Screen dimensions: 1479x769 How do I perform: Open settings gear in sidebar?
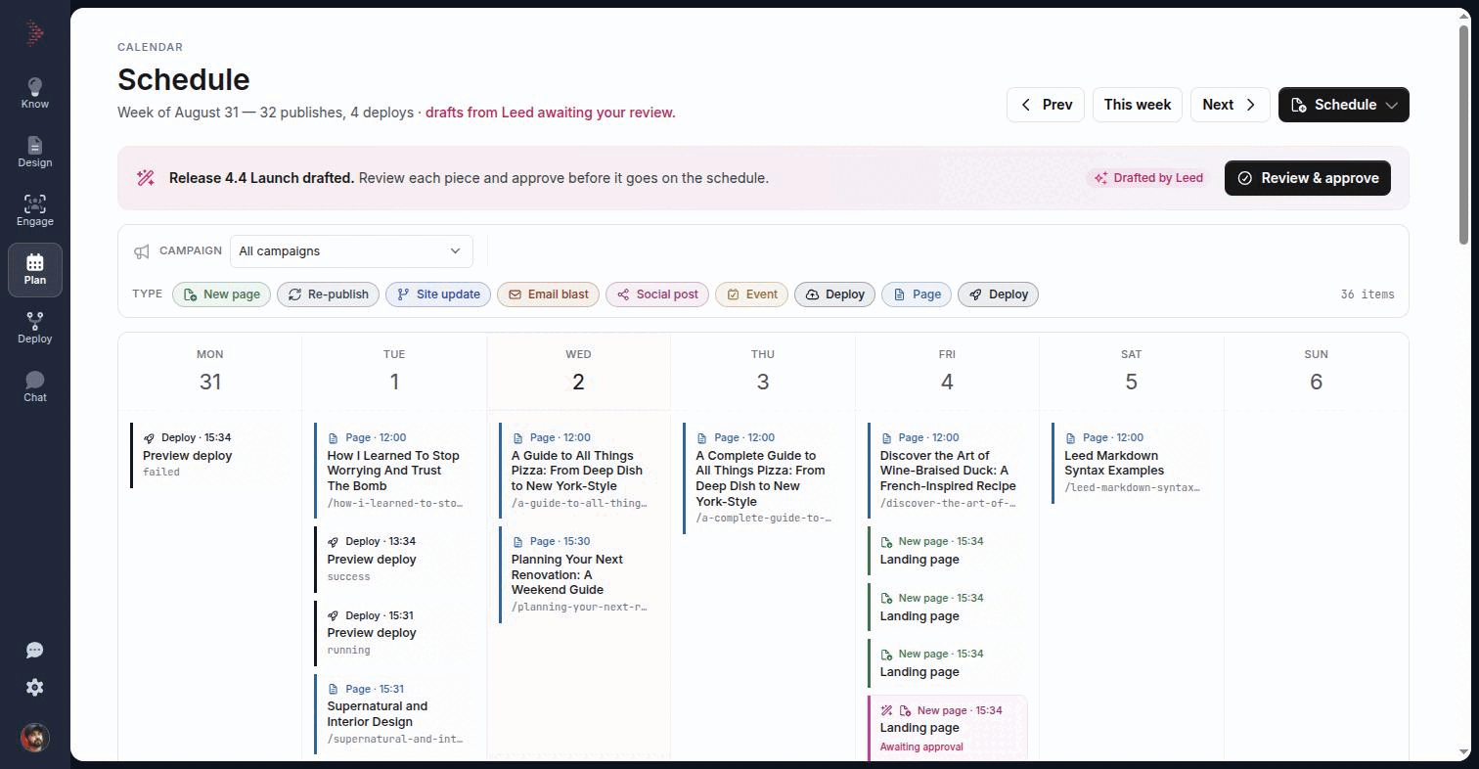point(35,688)
